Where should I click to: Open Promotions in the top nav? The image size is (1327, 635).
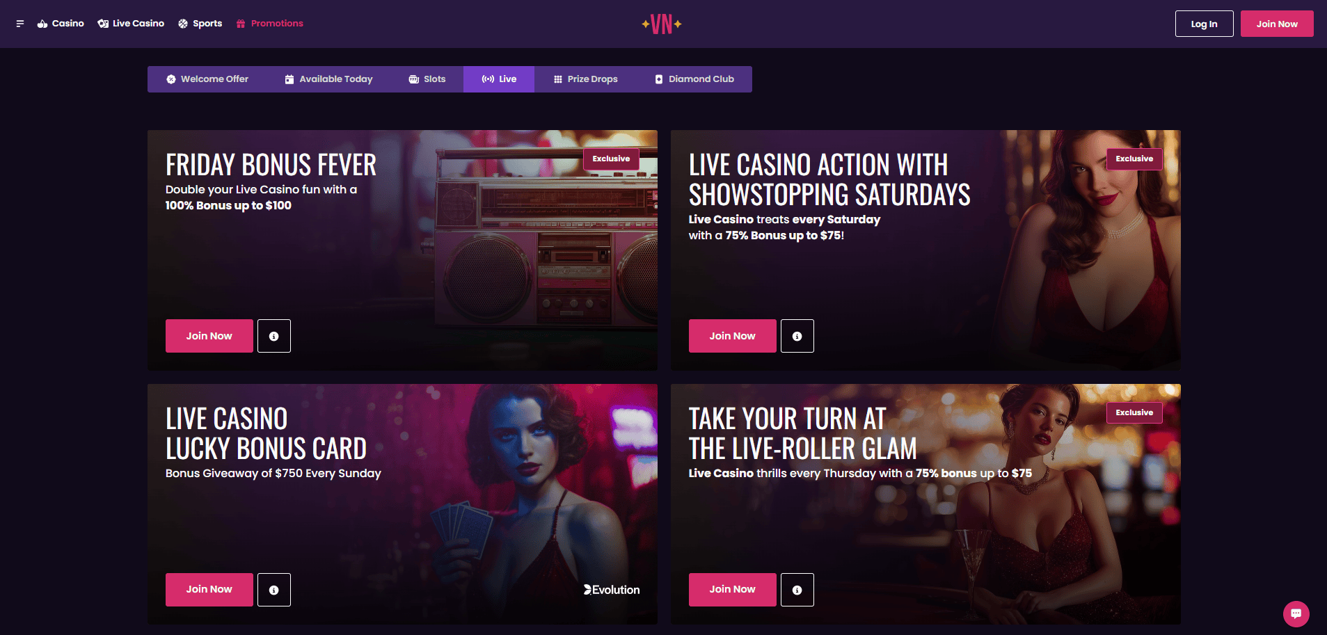click(269, 24)
